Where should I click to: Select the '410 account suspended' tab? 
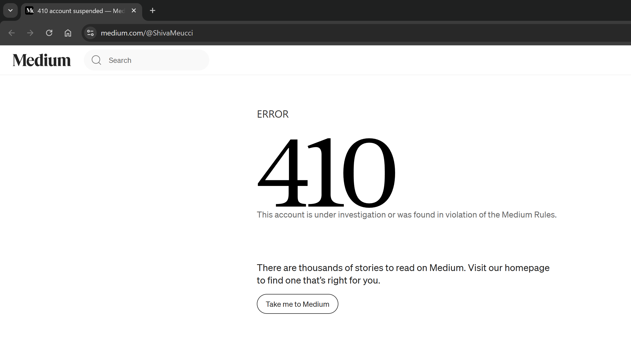pyautogui.click(x=78, y=11)
